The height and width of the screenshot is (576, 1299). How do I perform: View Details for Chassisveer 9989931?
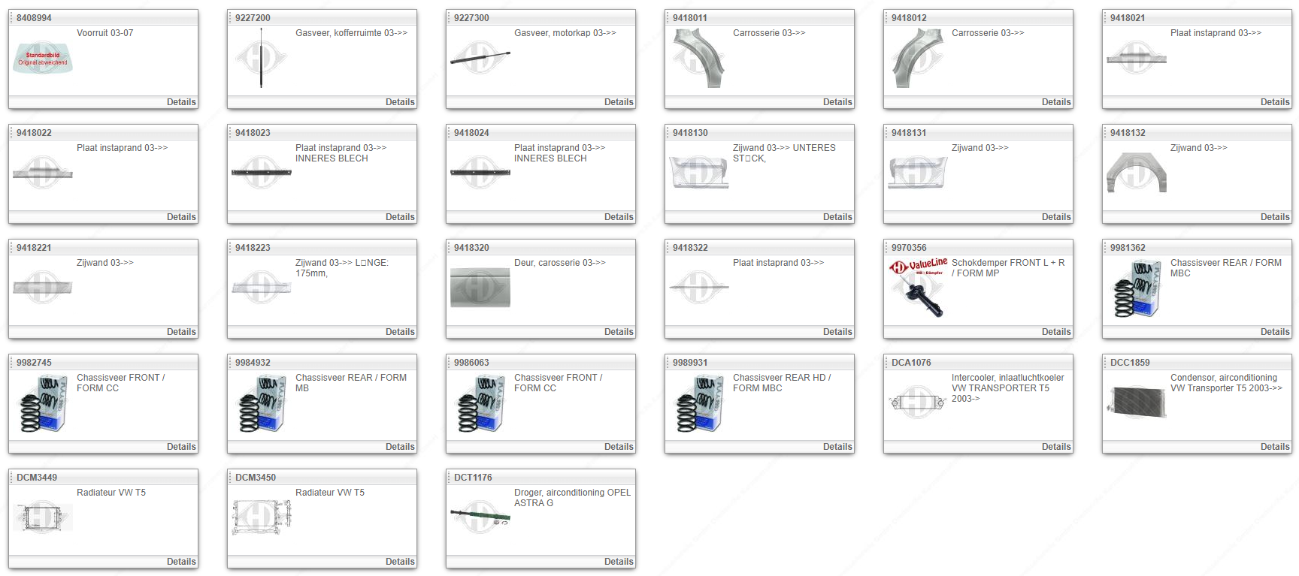837,447
